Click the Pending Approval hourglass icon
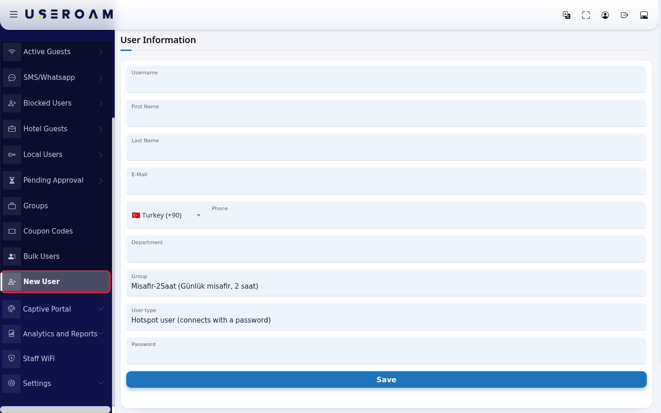The image size is (661, 413). tap(12, 180)
